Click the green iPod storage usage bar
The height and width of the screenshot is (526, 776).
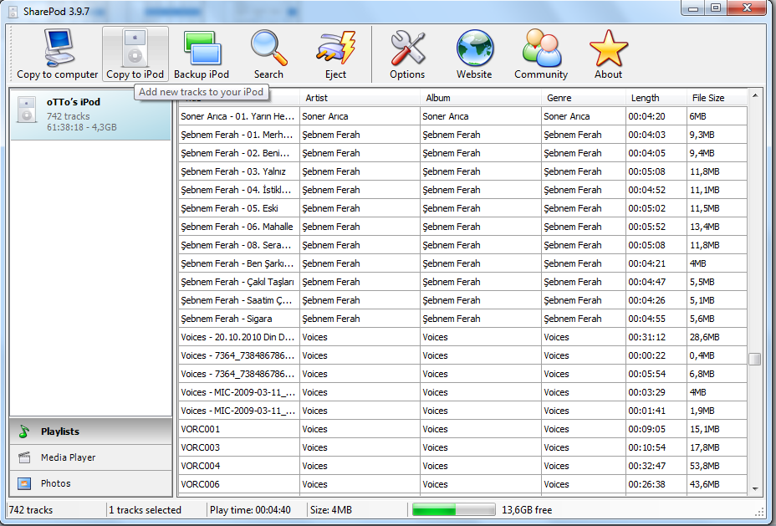pos(453,509)
